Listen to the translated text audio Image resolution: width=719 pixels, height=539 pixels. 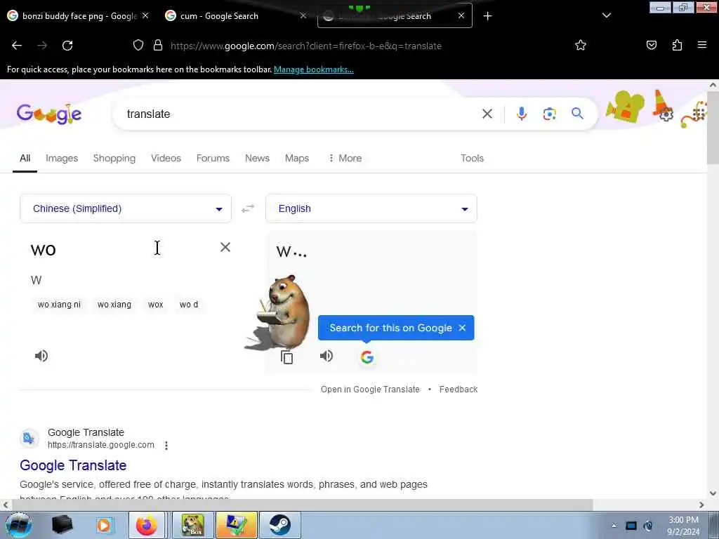click(326, 356)
